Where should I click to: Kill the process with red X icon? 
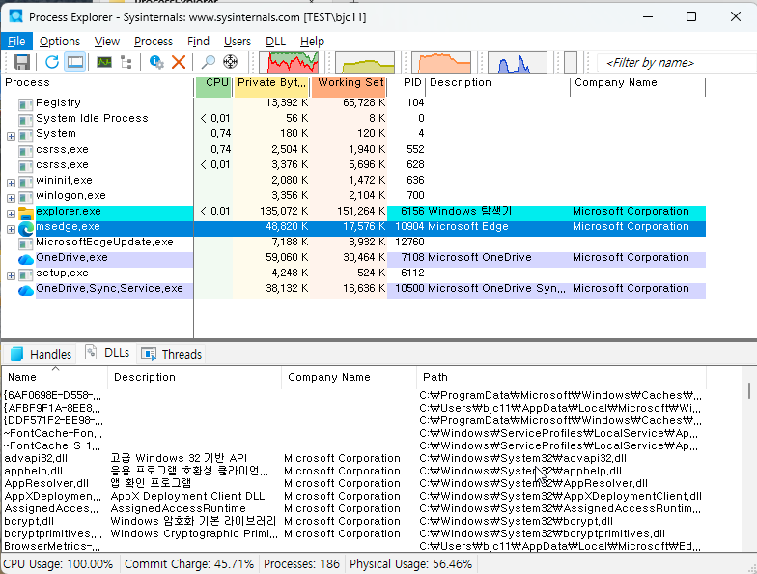pyautogui.click(x=179, y=62)
